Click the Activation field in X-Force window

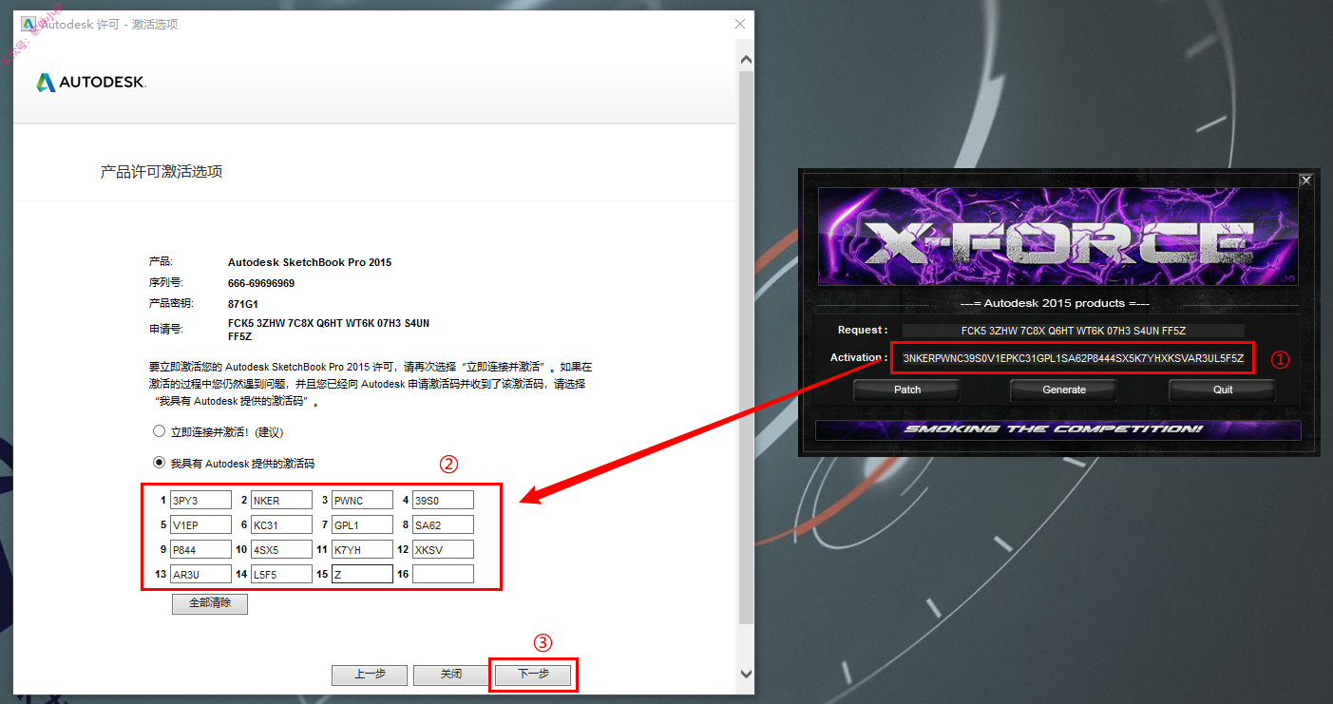[1074, 358]
